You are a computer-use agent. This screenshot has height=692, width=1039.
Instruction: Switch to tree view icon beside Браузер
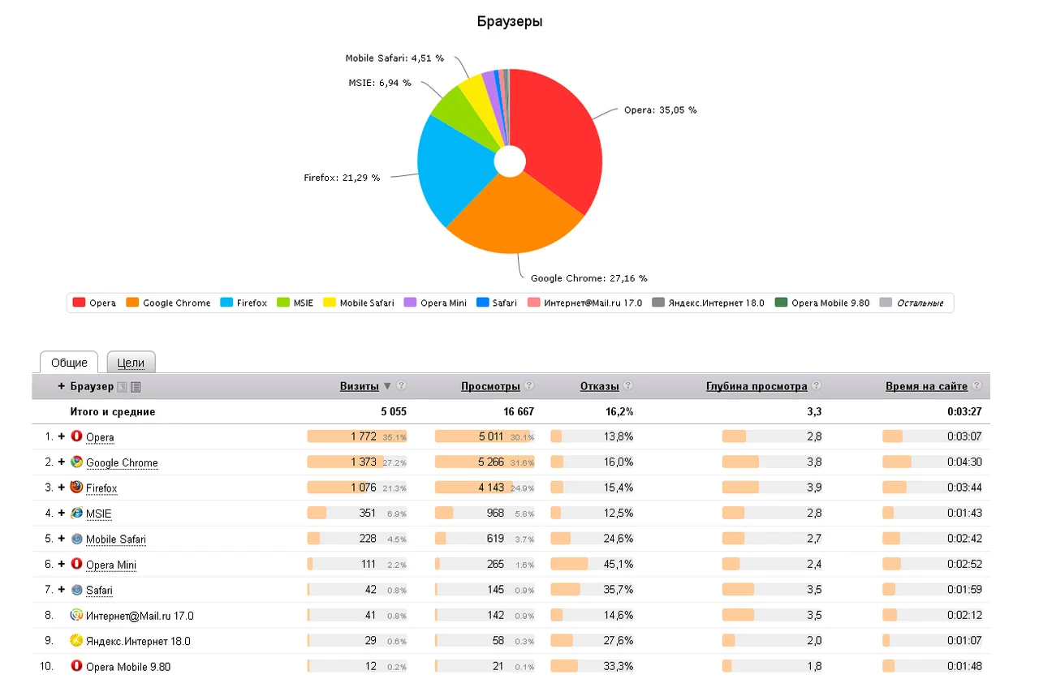(x=123, y=387)
